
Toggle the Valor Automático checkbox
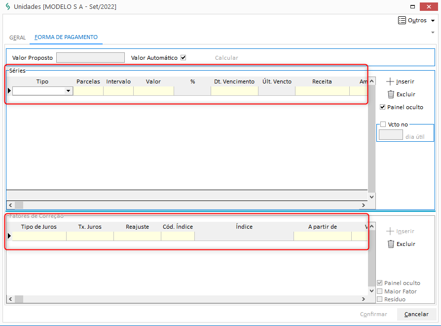183,58
